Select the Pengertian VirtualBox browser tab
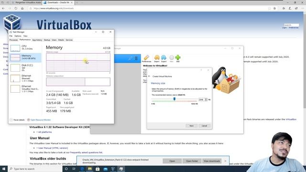 tap(26, 2)
